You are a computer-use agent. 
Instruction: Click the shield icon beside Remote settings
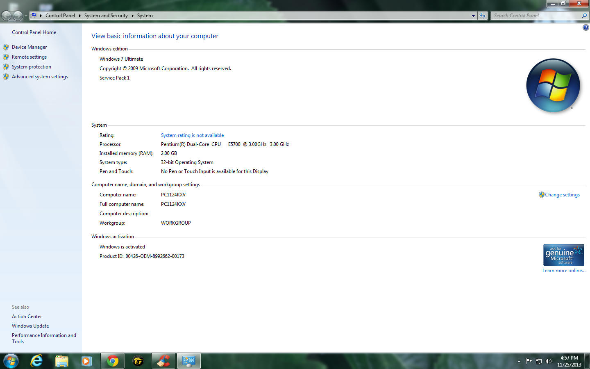[x=6, y=57]
